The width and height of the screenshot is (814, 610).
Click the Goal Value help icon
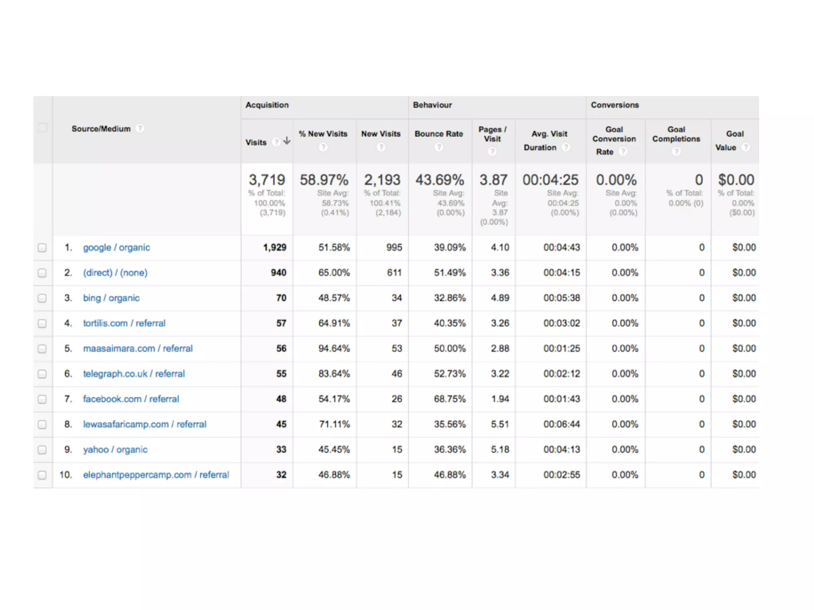746,147
